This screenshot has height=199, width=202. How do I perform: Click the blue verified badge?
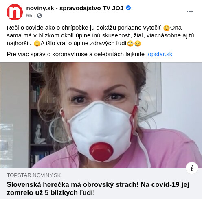(x=128, y=8)
